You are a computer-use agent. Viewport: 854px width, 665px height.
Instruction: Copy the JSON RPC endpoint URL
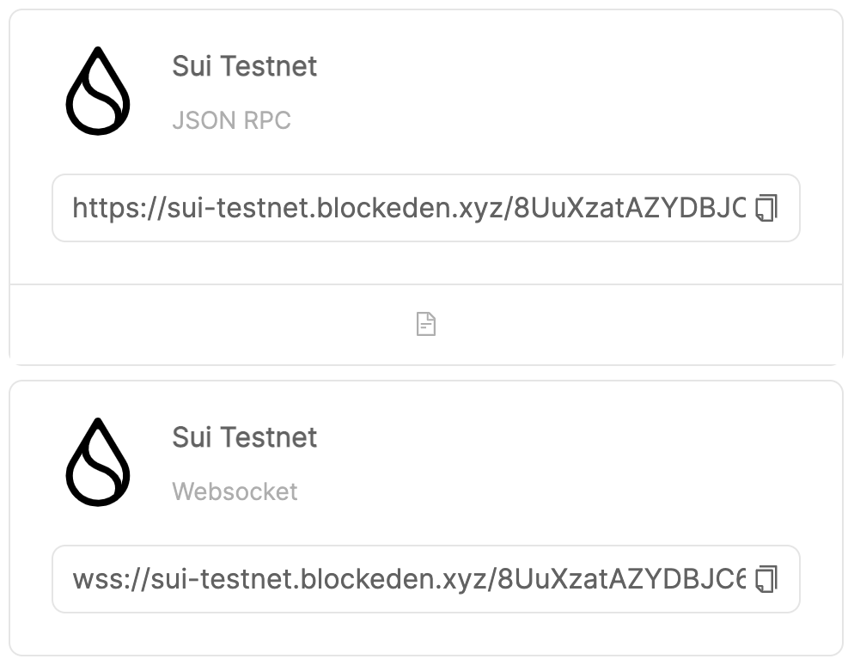click(x=766, y=208)
